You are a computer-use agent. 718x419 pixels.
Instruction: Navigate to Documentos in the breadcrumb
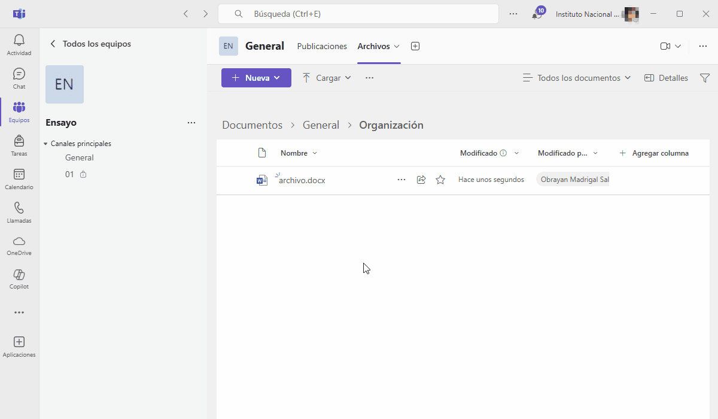pos(252,125)
